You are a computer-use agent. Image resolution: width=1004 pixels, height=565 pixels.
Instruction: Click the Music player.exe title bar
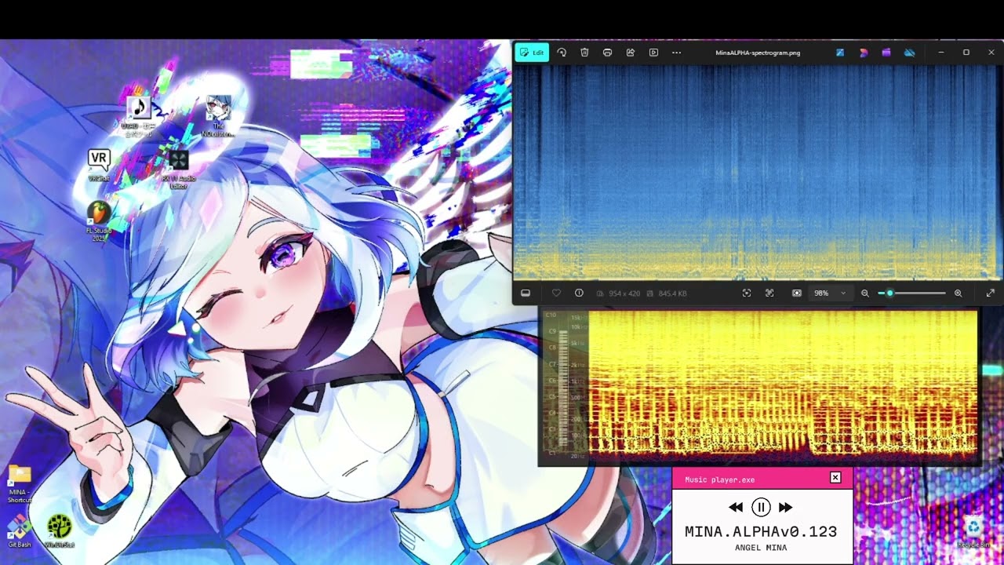[x=762, y=478]
